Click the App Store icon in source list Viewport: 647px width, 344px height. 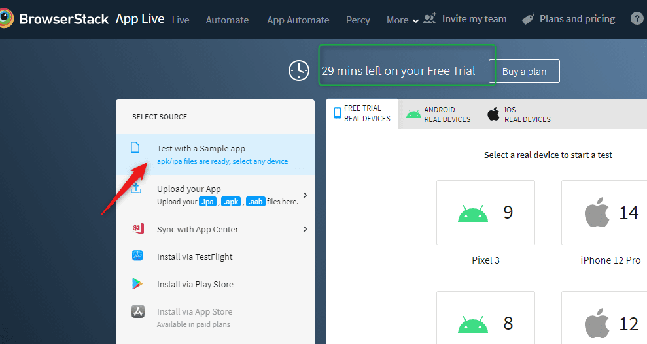tap(137, 311)
